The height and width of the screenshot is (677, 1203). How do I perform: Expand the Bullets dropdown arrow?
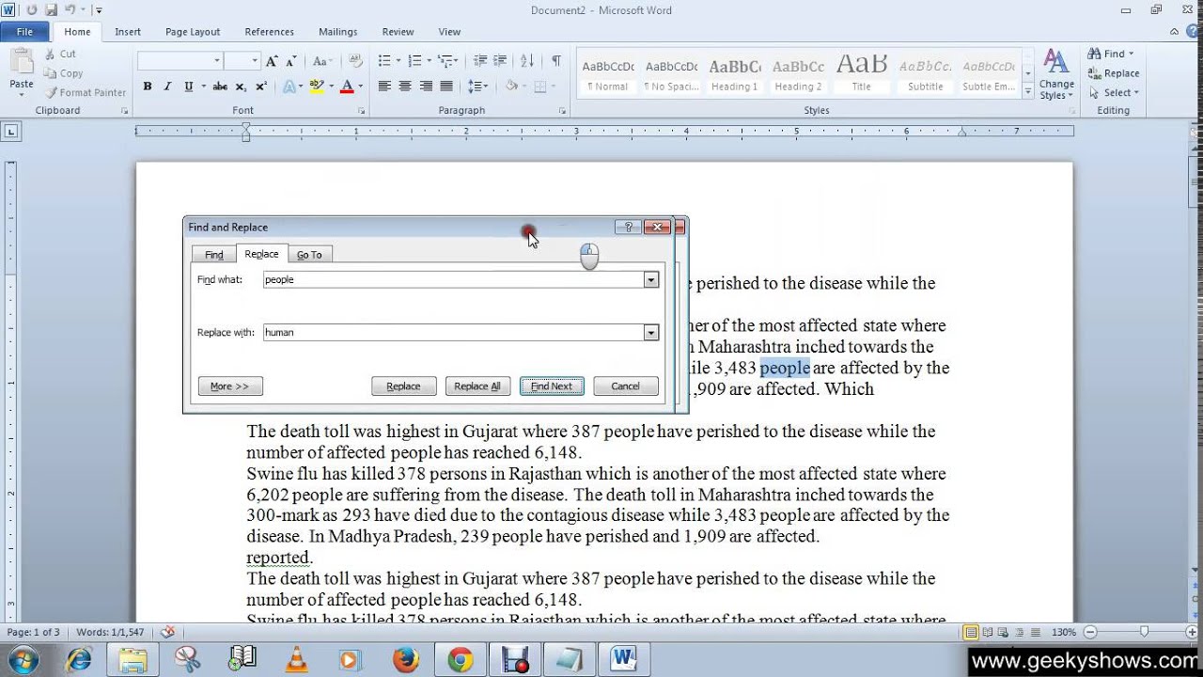point(398,61)
